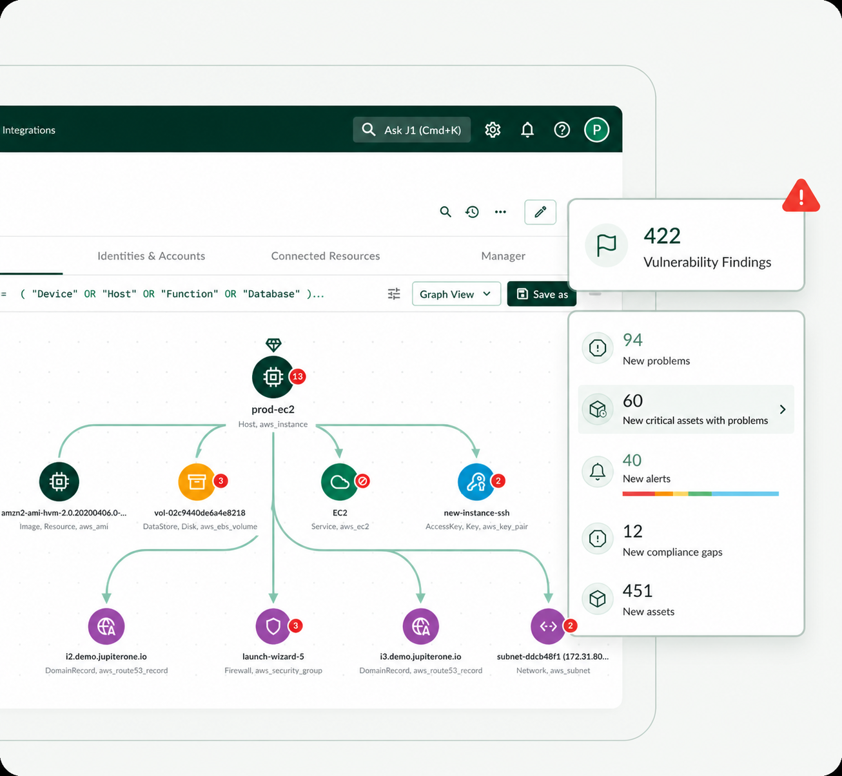Click the launch-wizard-5 label text
Viewport: 842px width, 776px height.
(273, 657)
